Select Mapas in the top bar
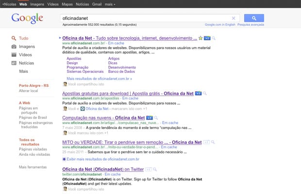Screen dimensions: 301x194 (x=67, y=4)
